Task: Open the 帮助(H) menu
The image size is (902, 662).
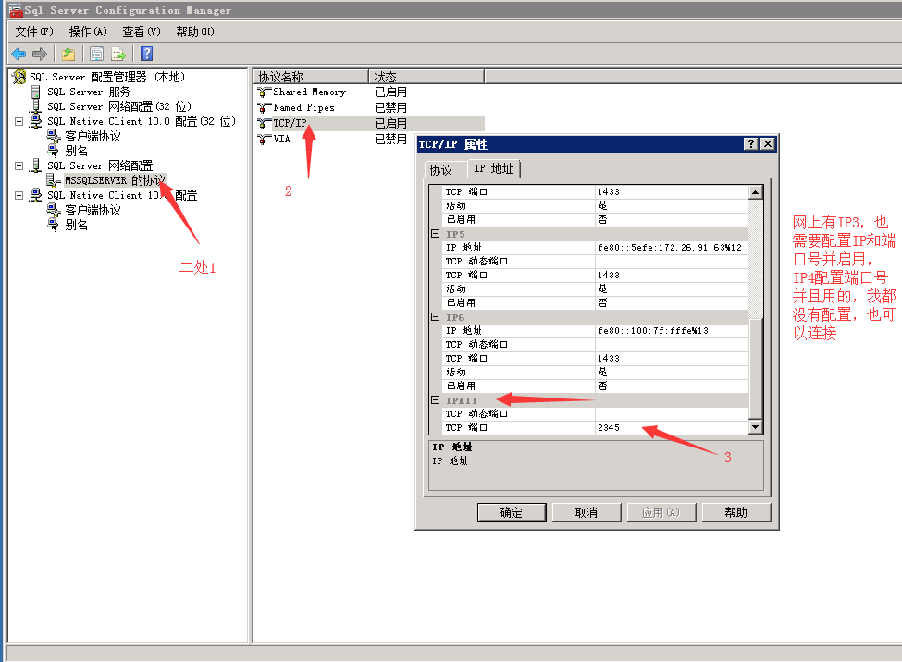Action: tap(195, 31)
